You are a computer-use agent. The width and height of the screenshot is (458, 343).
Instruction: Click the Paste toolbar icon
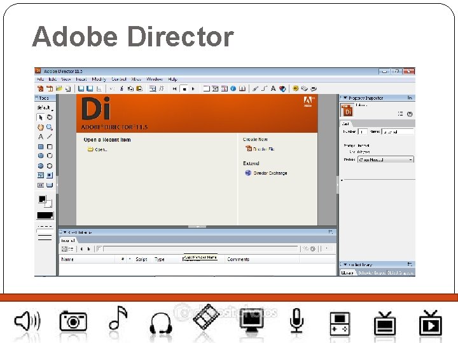(139, 89)
